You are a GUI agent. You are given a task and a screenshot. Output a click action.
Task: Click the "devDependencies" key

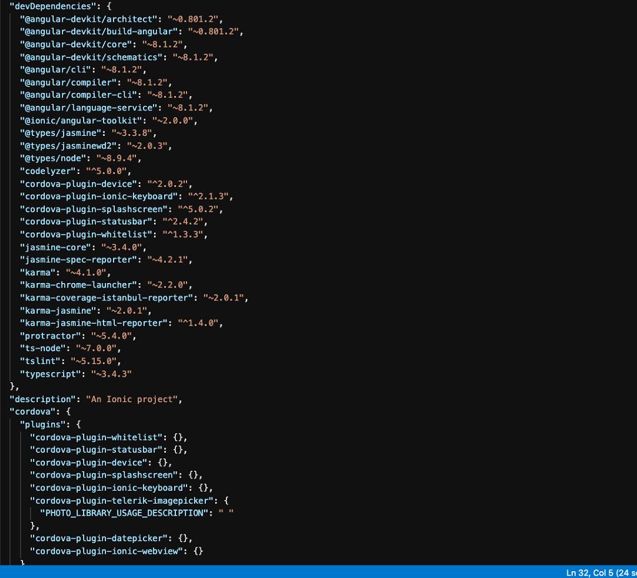(x=52, y=6)
